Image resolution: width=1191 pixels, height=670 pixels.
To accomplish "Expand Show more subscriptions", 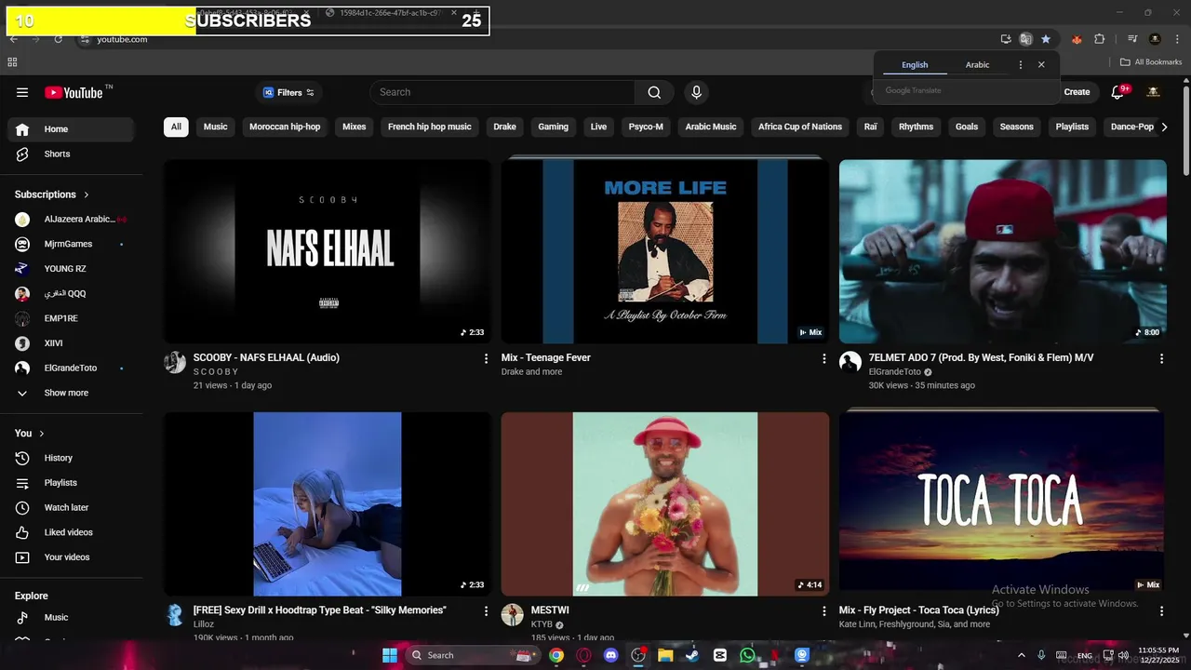I will [72, 393].
